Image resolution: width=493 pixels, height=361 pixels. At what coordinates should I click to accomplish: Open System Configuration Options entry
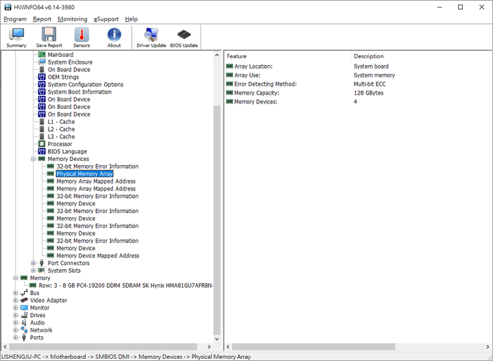tap(86, 84)
